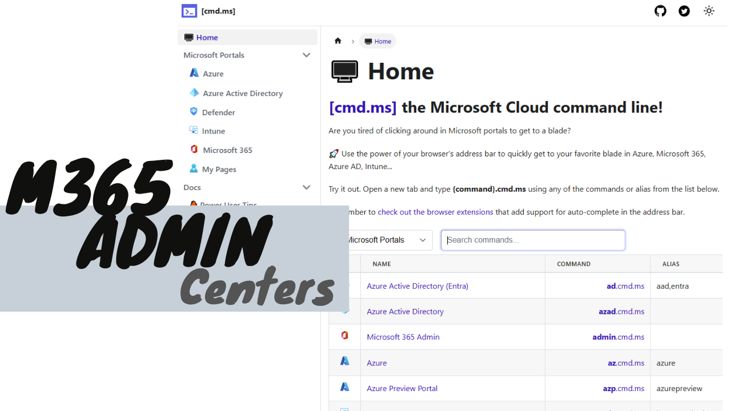Click inside the Search commands field
Image resolution: width=731 pixels, height=411 pixels.
532,240
